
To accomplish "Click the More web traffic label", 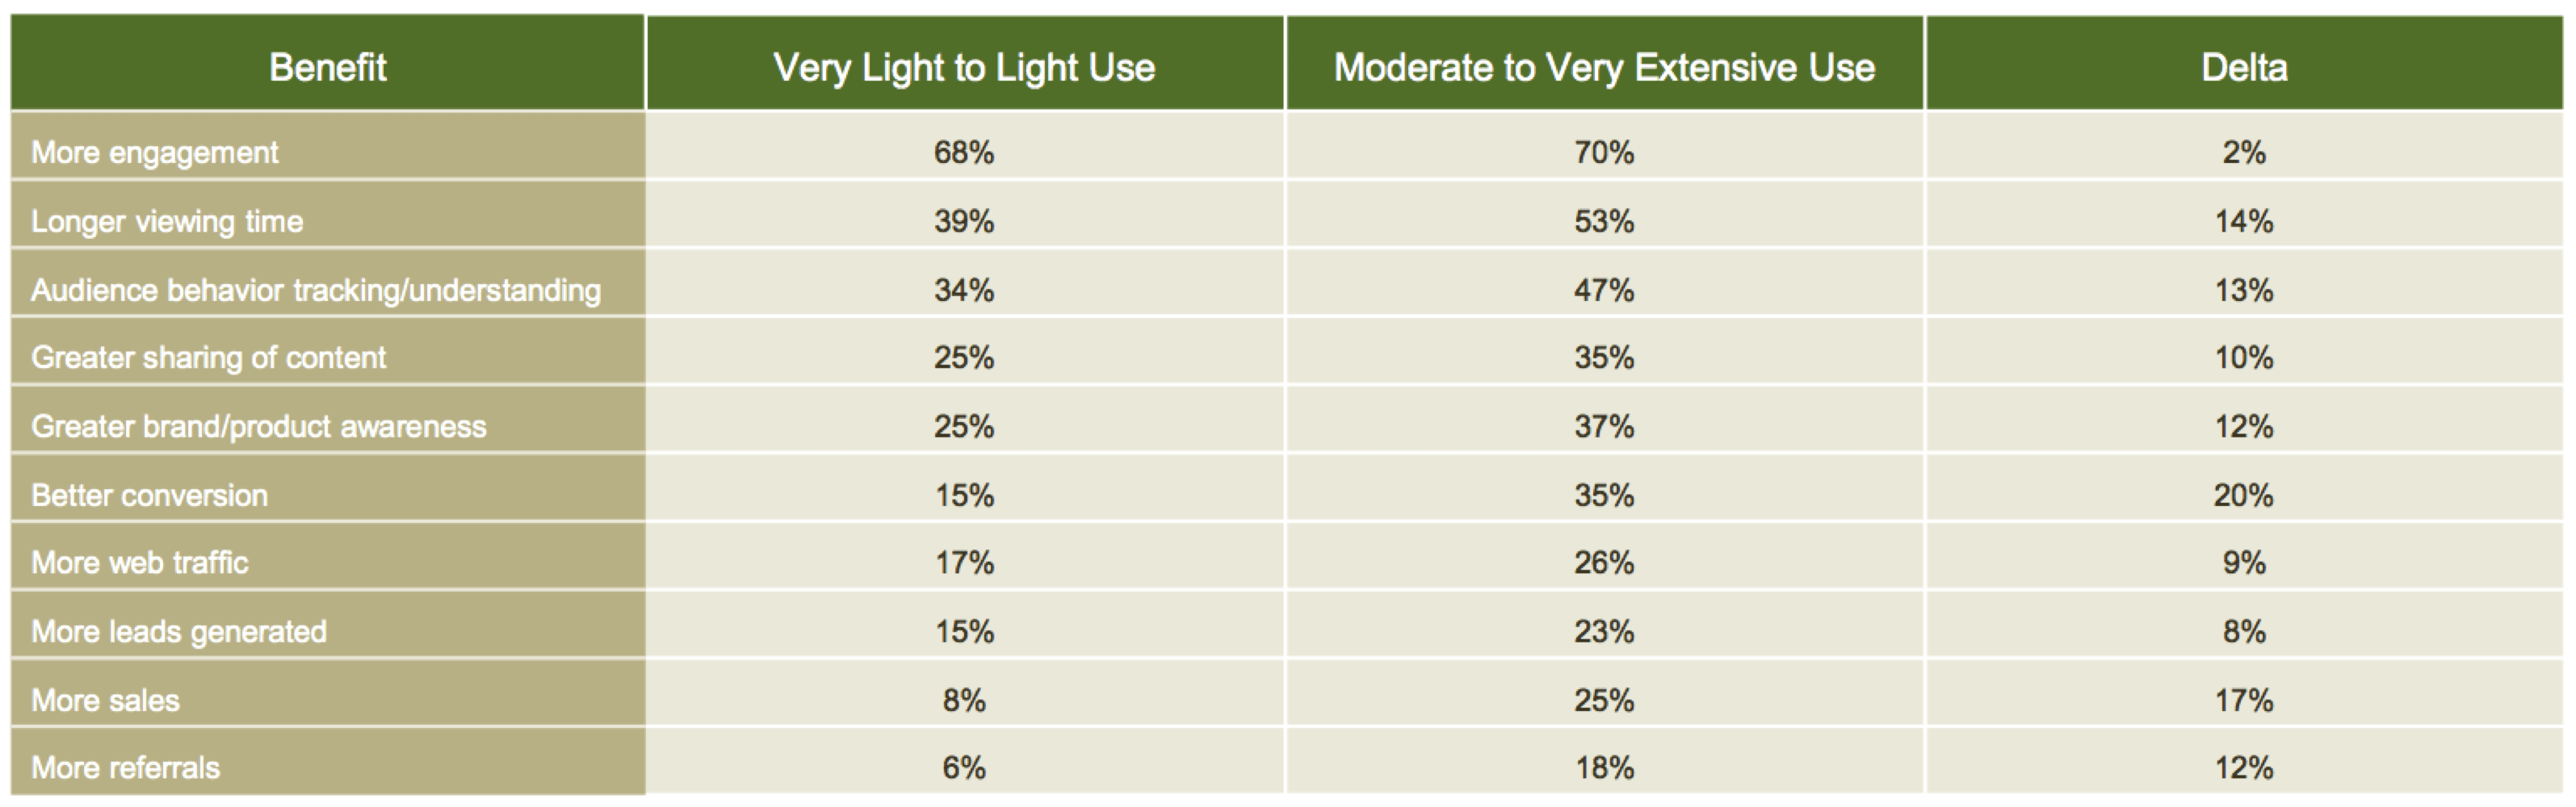I will point(140,562).
